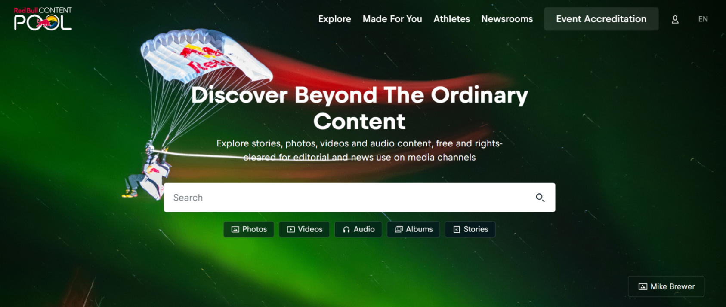Click the picture icon on Photos filter
This screenshot has width=726, height=307.
pos(235,229)
